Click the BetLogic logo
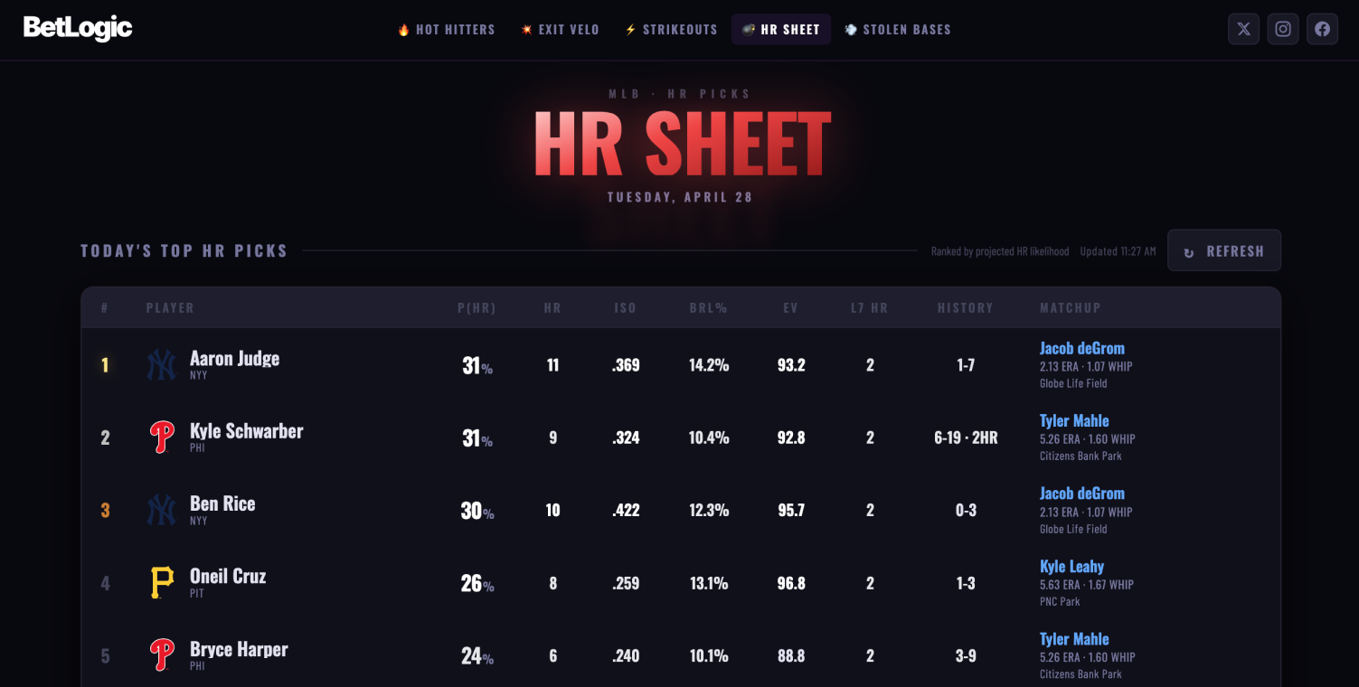Image resolution: width=1359 pixels, height=687 pixels. click(x=78, y=28)
